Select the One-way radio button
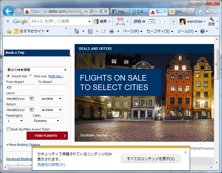Screen dimensions: 222x173 tap(31, 76)
